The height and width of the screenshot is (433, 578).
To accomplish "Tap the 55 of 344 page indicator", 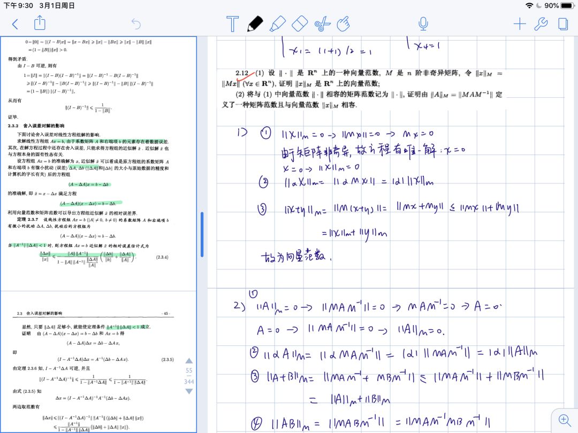I will [x=189, y=376].
